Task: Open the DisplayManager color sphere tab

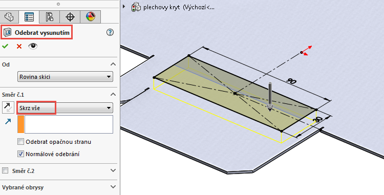Action: [90, 17]
